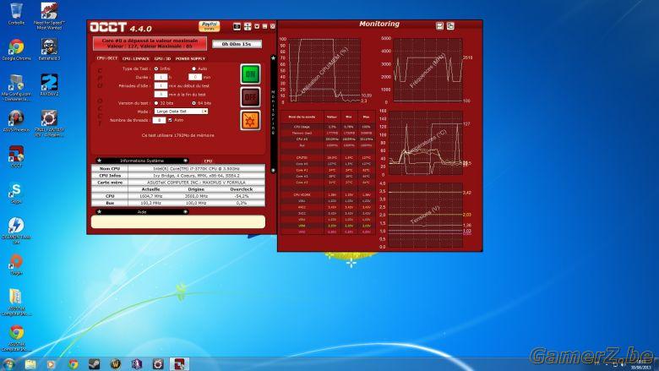659x371 pixels.
Task: Open Google Chrome desktop shortcut
Action: point(16,50)
